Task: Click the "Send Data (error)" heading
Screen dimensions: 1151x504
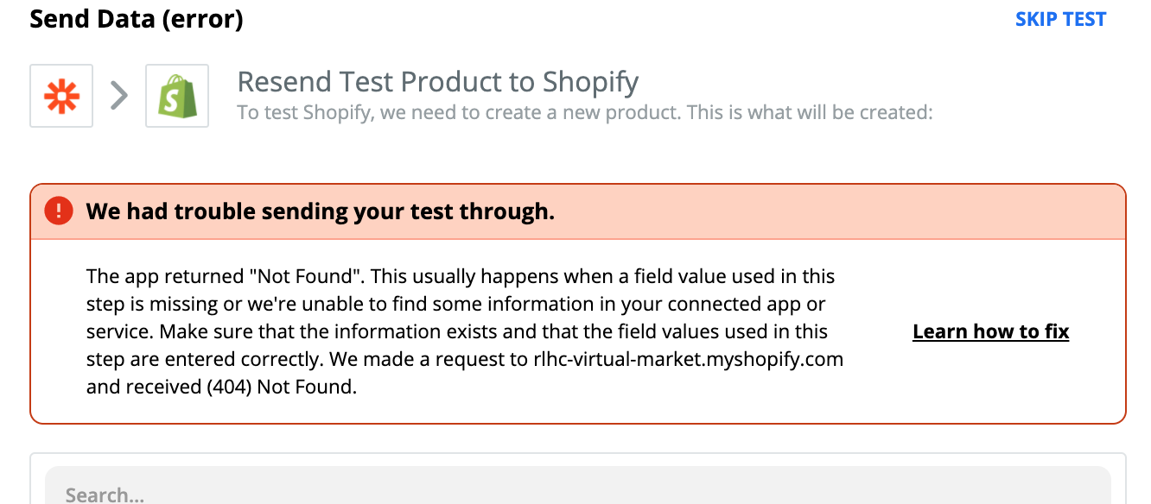Action: point(137,18)
